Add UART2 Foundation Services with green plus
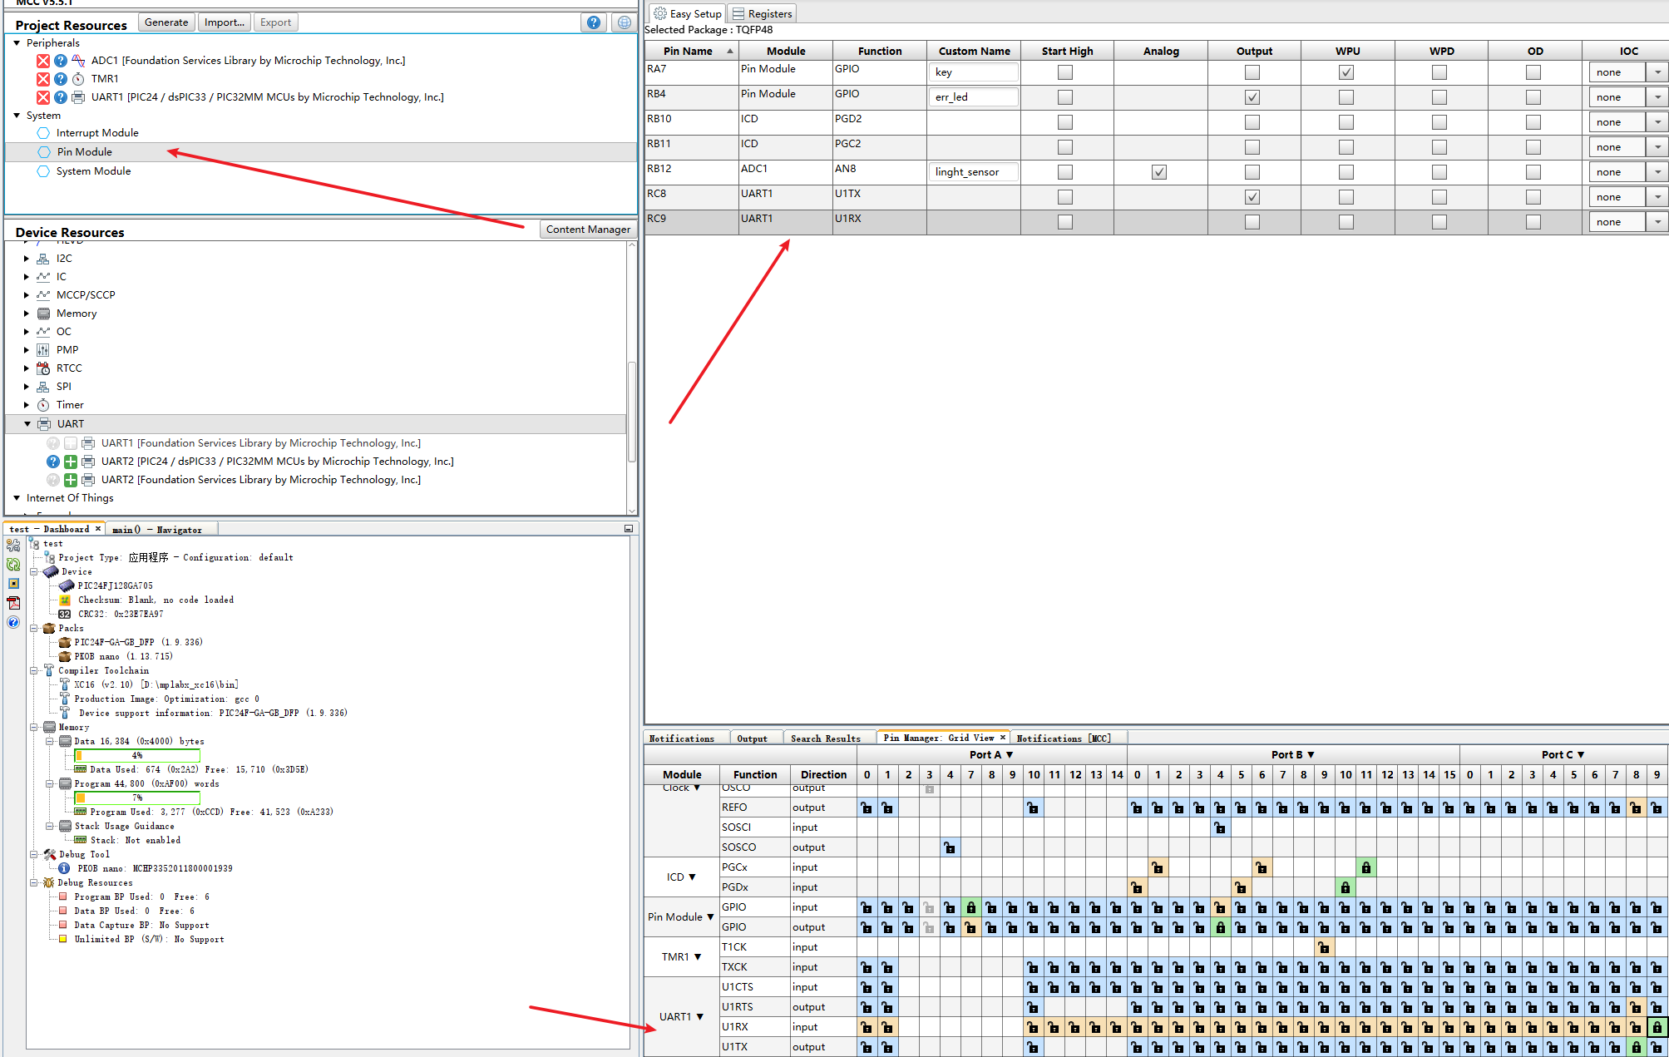This screenshot has width=1669, height=1057. pos(71,480)
